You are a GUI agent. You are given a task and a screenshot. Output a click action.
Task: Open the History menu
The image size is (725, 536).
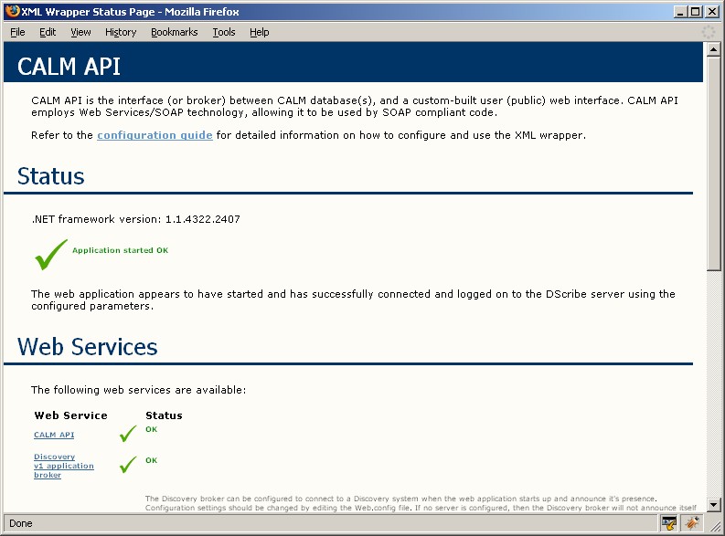click(x=121, y=32)
